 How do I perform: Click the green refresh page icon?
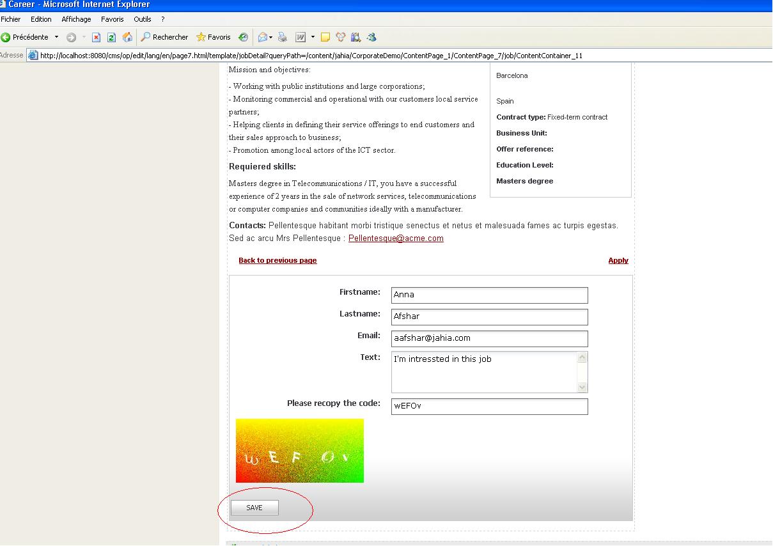(111, 37)
